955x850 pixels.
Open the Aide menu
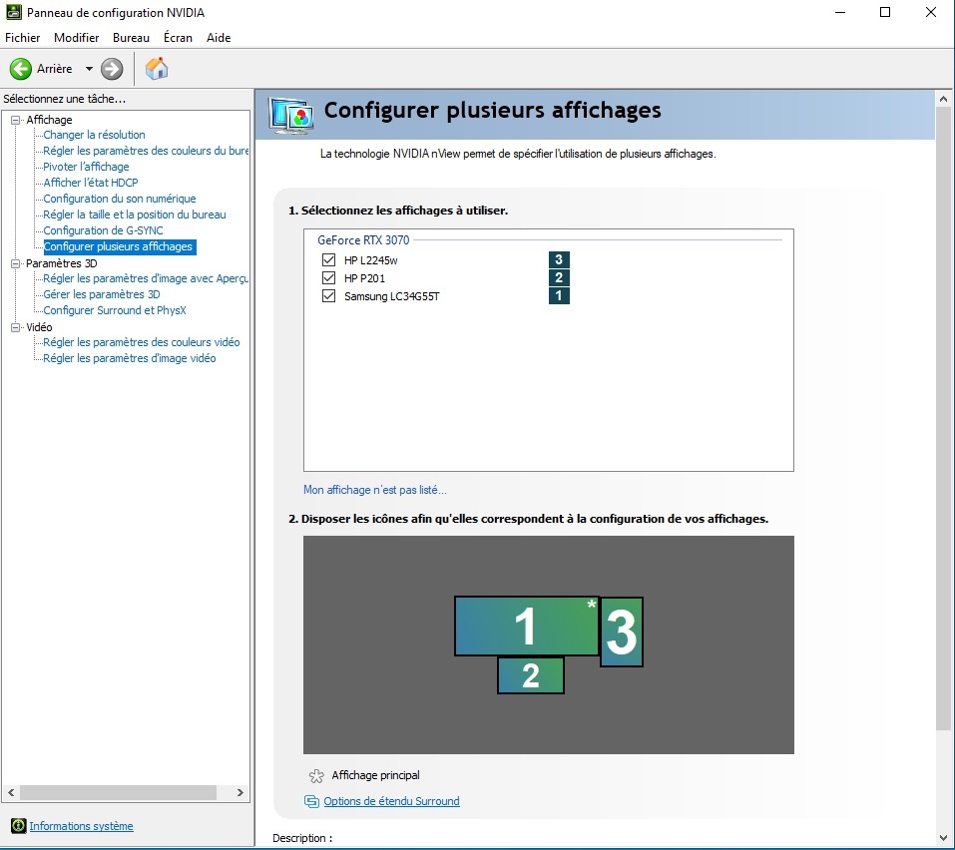[219, 38]
